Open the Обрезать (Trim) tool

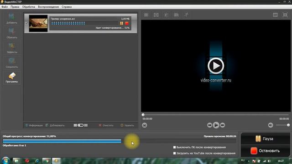tap(12, 33)
